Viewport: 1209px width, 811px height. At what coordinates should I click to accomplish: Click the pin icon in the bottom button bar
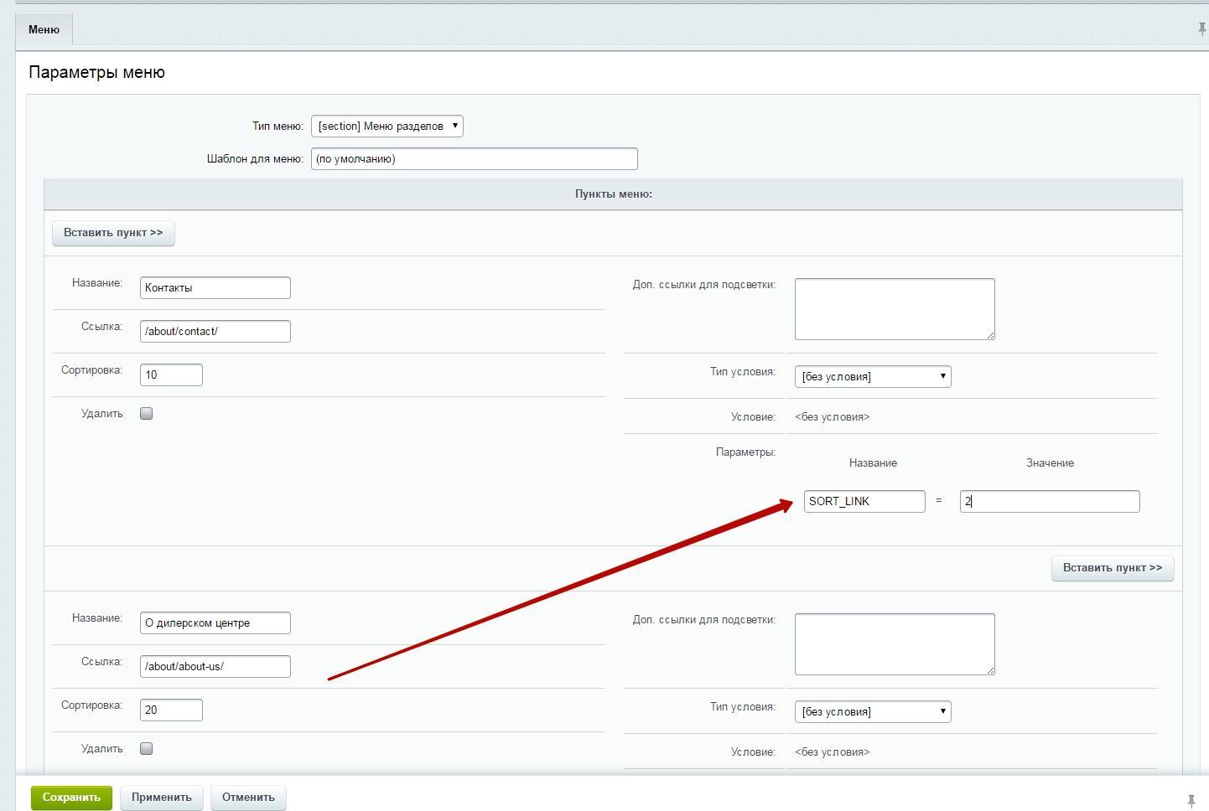(1191, 801)
